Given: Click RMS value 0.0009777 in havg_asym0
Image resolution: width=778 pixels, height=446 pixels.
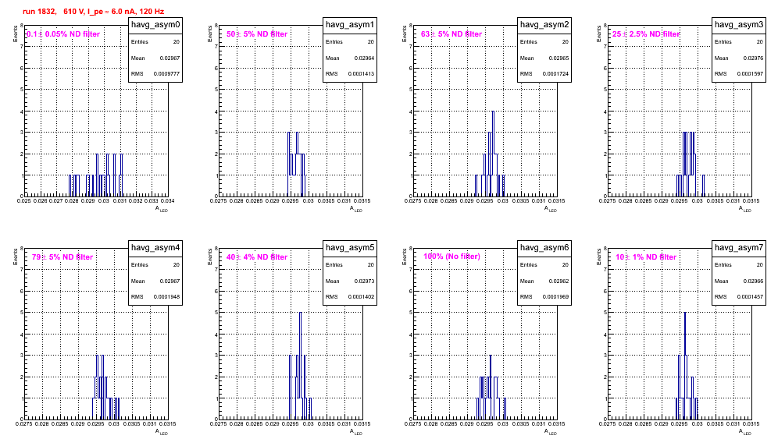Looking at the screenshot, I should click(x=166, y=74).
